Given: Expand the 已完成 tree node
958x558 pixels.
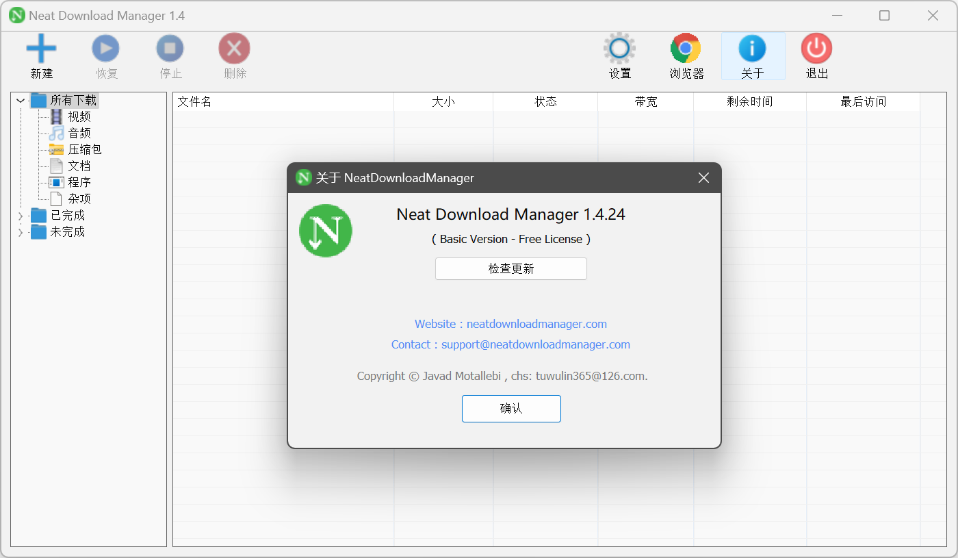Looking at the screenshot, I should coord(20,215).
